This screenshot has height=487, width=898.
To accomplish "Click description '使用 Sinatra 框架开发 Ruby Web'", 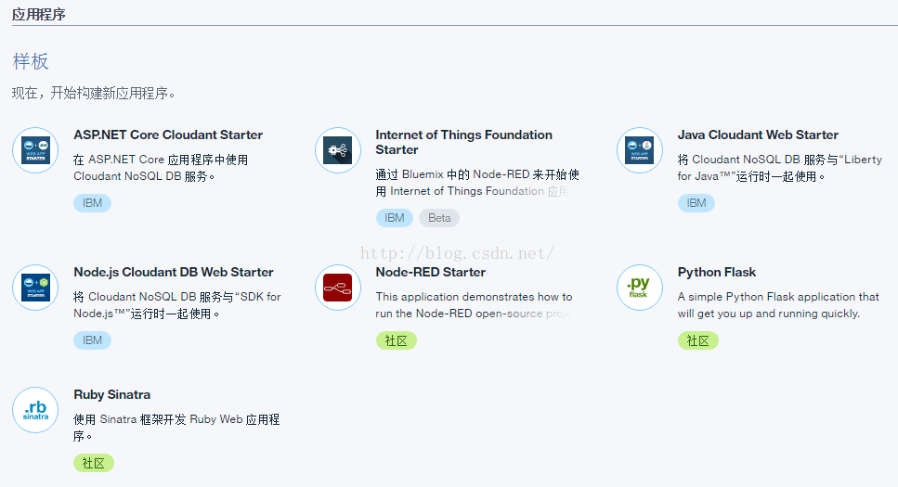I will pos(176,428).
